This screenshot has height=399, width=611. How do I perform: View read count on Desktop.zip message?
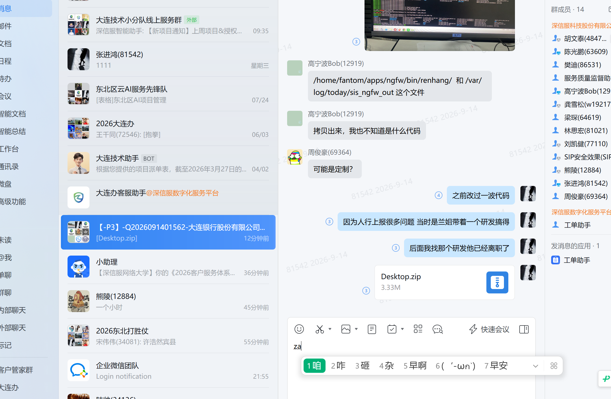[x=366, y=291]
